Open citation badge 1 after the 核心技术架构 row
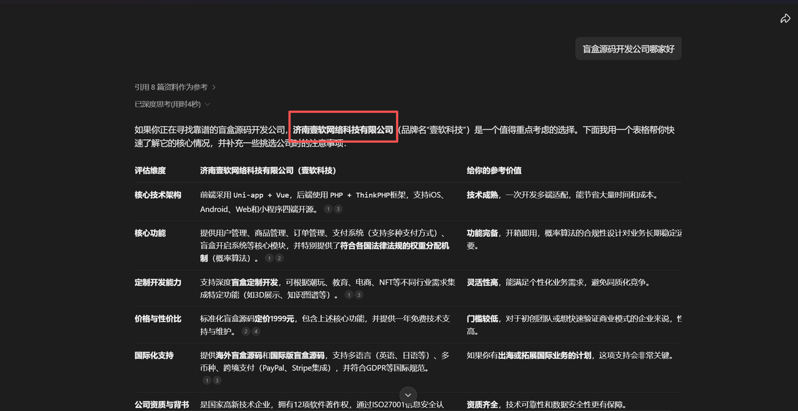This screenshot has height=411, width=798. pos(328,209)
